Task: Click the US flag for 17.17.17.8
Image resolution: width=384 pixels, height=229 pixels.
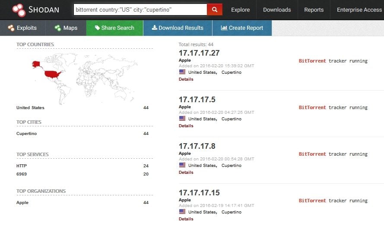Action: (x=182, y=165)
